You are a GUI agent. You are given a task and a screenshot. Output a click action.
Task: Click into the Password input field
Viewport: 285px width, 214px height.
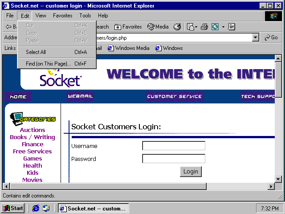pos(174,159)
